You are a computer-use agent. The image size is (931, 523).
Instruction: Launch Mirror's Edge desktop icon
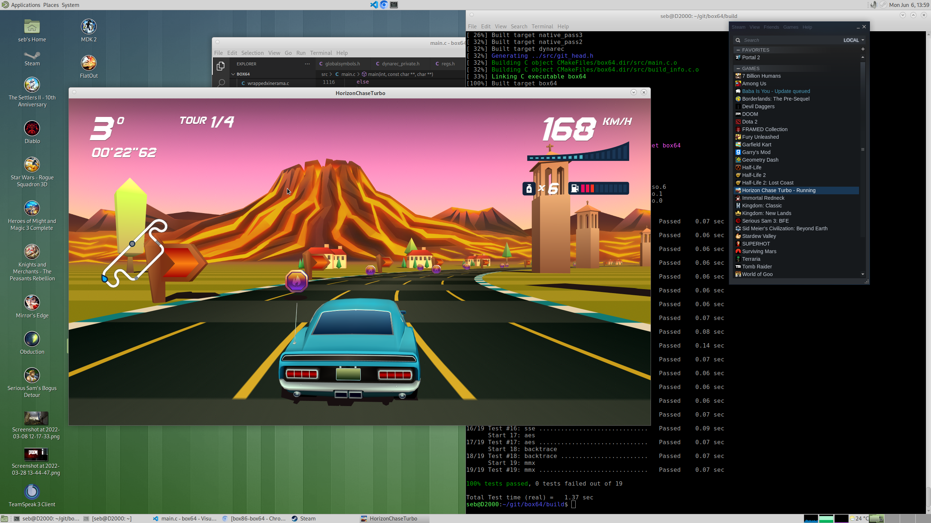(x=32, y=303)
